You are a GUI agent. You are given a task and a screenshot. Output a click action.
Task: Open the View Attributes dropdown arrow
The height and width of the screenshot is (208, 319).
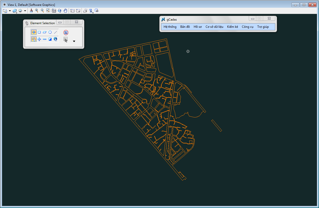10,11
